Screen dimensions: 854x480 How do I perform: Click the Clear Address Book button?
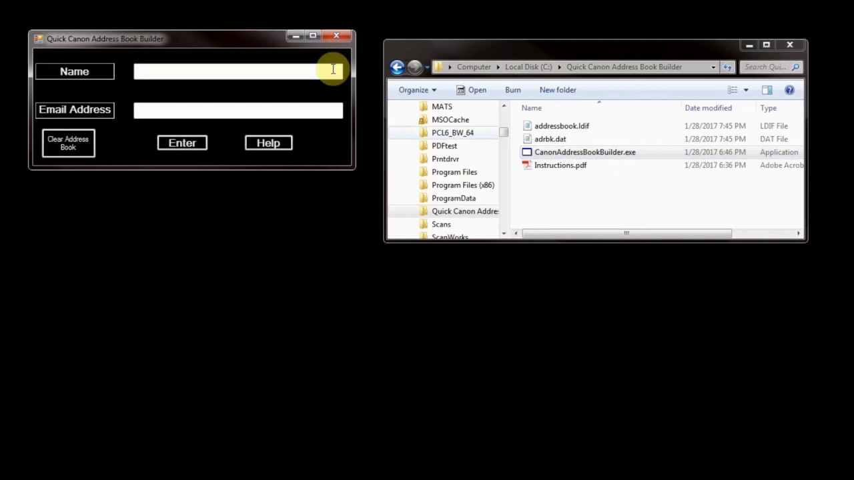tap(69, 143)
